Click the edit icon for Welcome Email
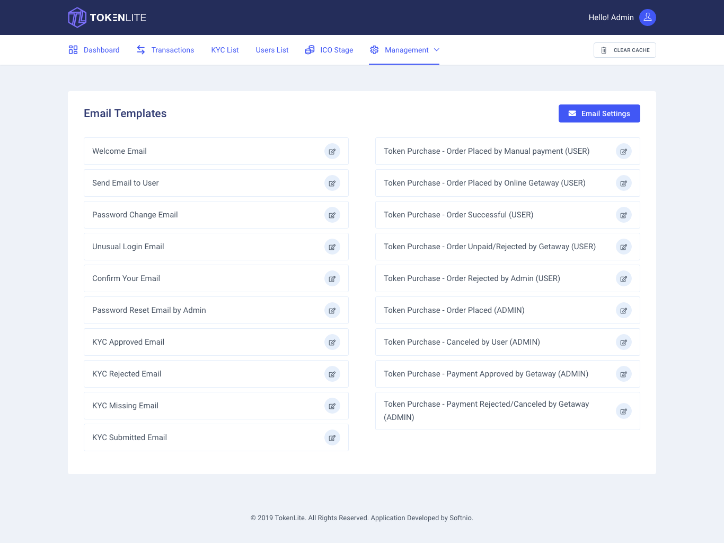Image resolution: width=724 pixels, height=543 pixels. point(332,151)
